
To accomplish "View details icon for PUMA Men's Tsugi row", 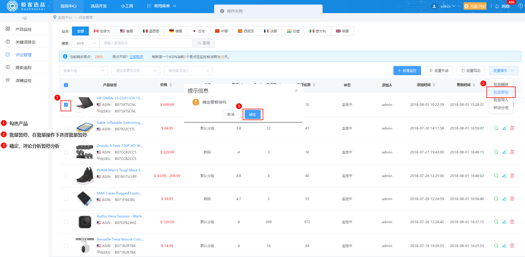I will click(496, 176).
